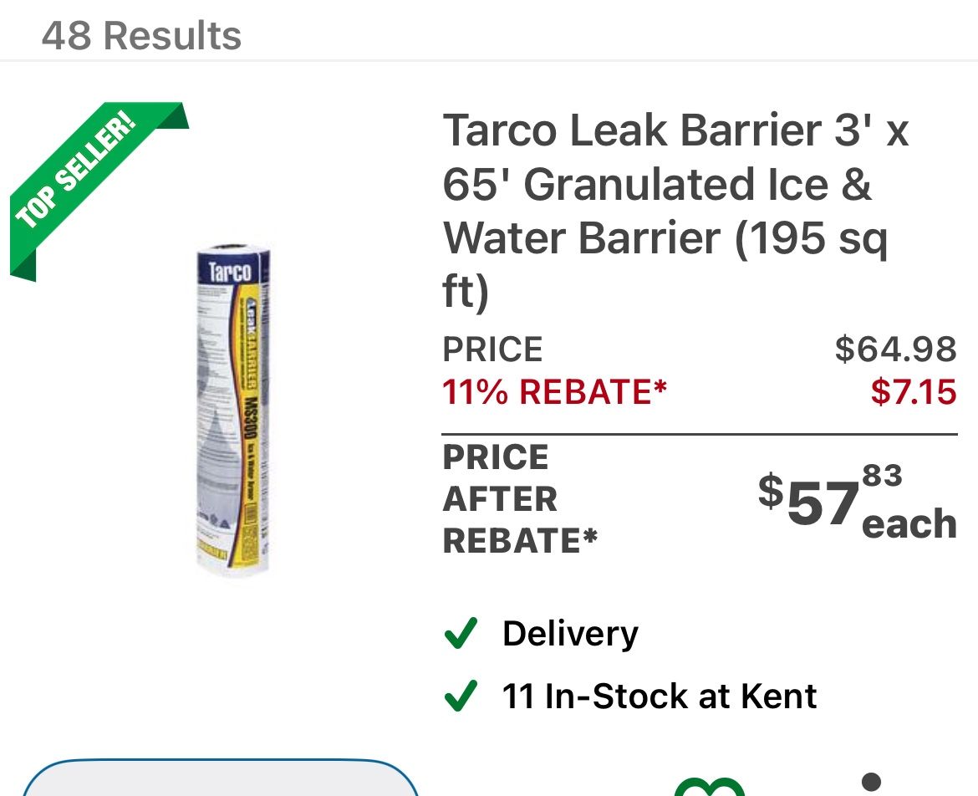The image size is (978, 796).
Task: Click the $7.15 rebate amount
Action: click(x=913, y=391)
